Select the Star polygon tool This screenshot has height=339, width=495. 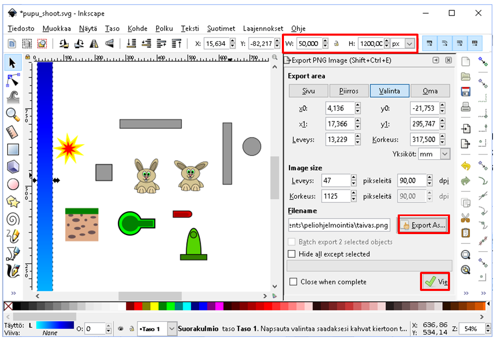click(x=12, y=201)
